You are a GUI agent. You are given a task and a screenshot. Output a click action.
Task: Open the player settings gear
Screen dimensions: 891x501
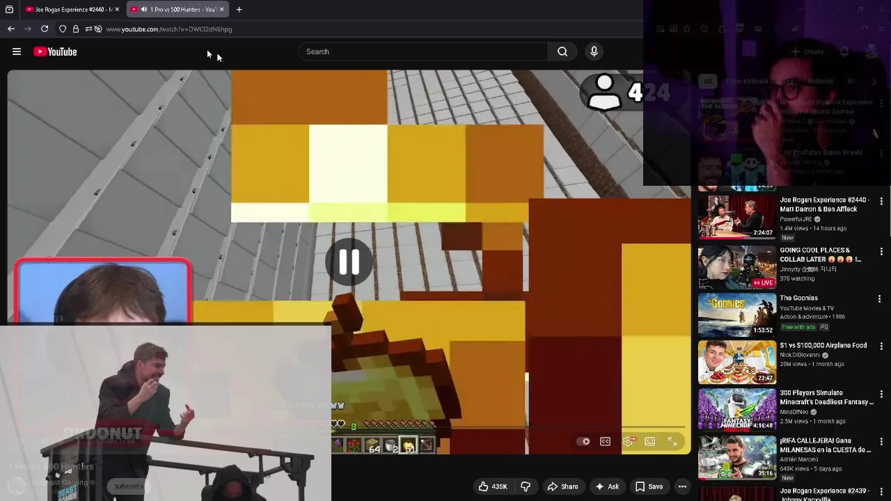(x=628, y=441)
